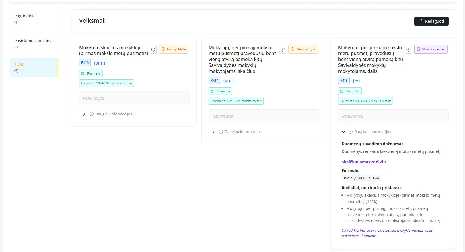
Task: Click the Skaičiuojamas status badge
Action: tap(431, 49)
